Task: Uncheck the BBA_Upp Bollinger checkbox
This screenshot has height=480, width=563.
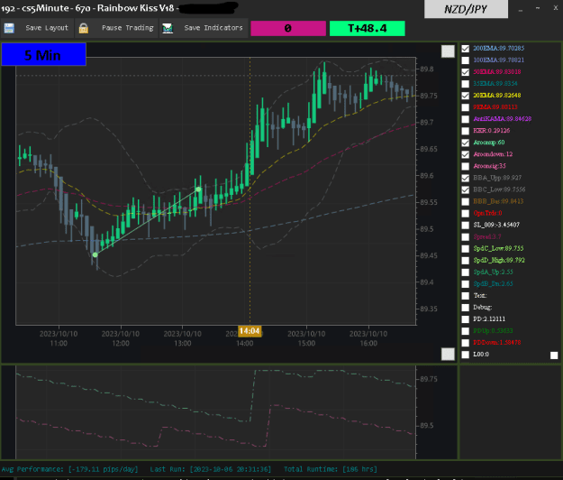Action: (x=466, y=178)
